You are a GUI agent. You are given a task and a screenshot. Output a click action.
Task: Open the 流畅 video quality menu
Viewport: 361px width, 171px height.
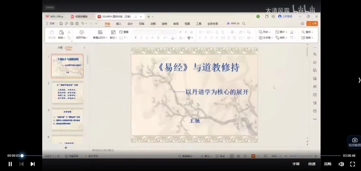tap(327, 164)
